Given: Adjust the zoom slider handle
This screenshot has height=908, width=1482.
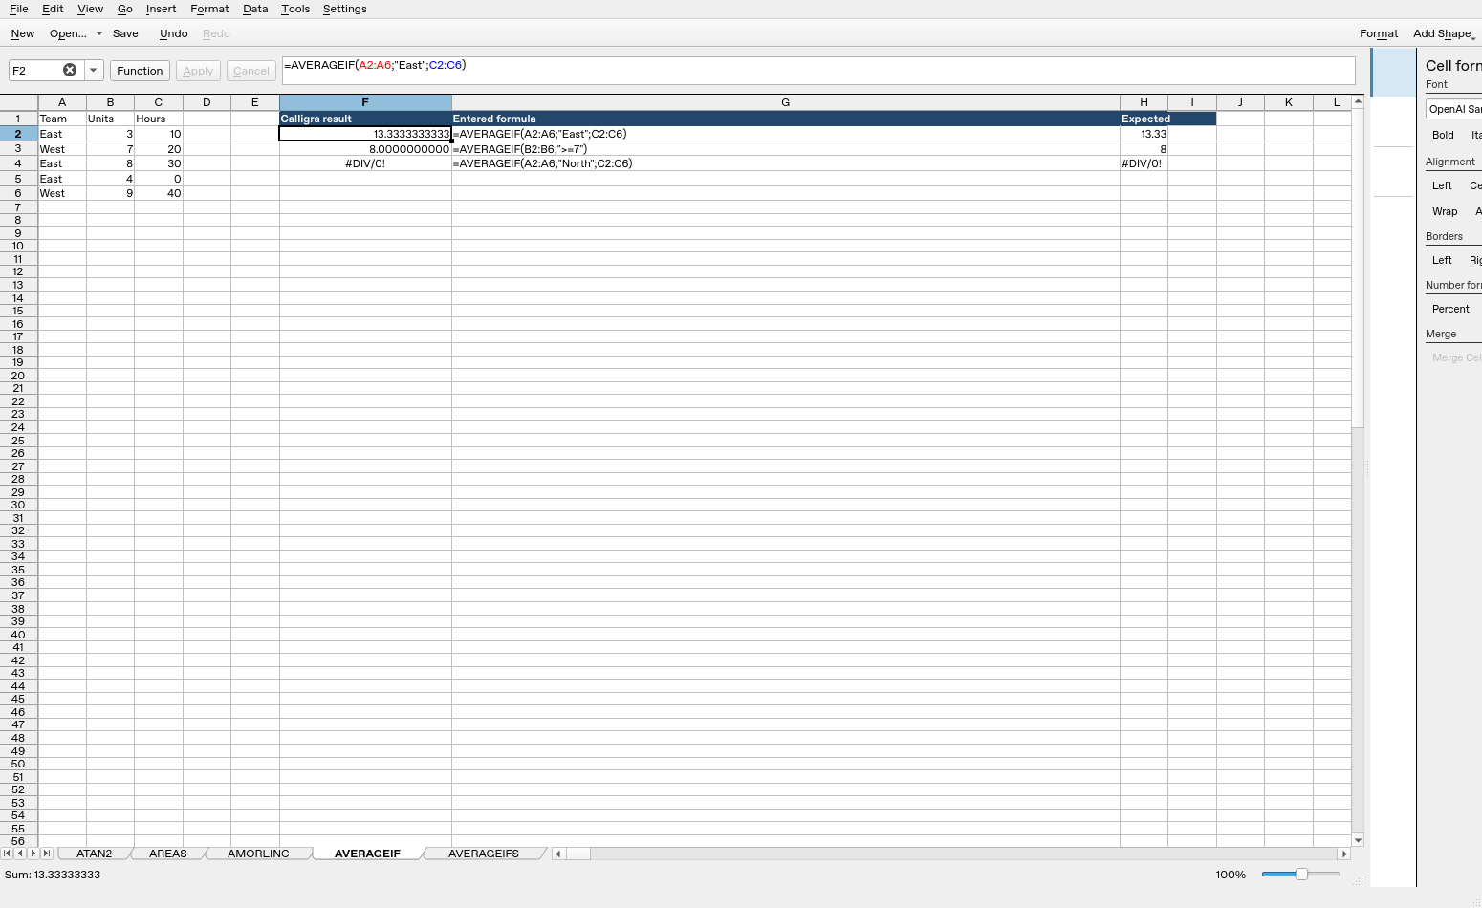Looking at the screenshot, I should tap(1301, 875).
